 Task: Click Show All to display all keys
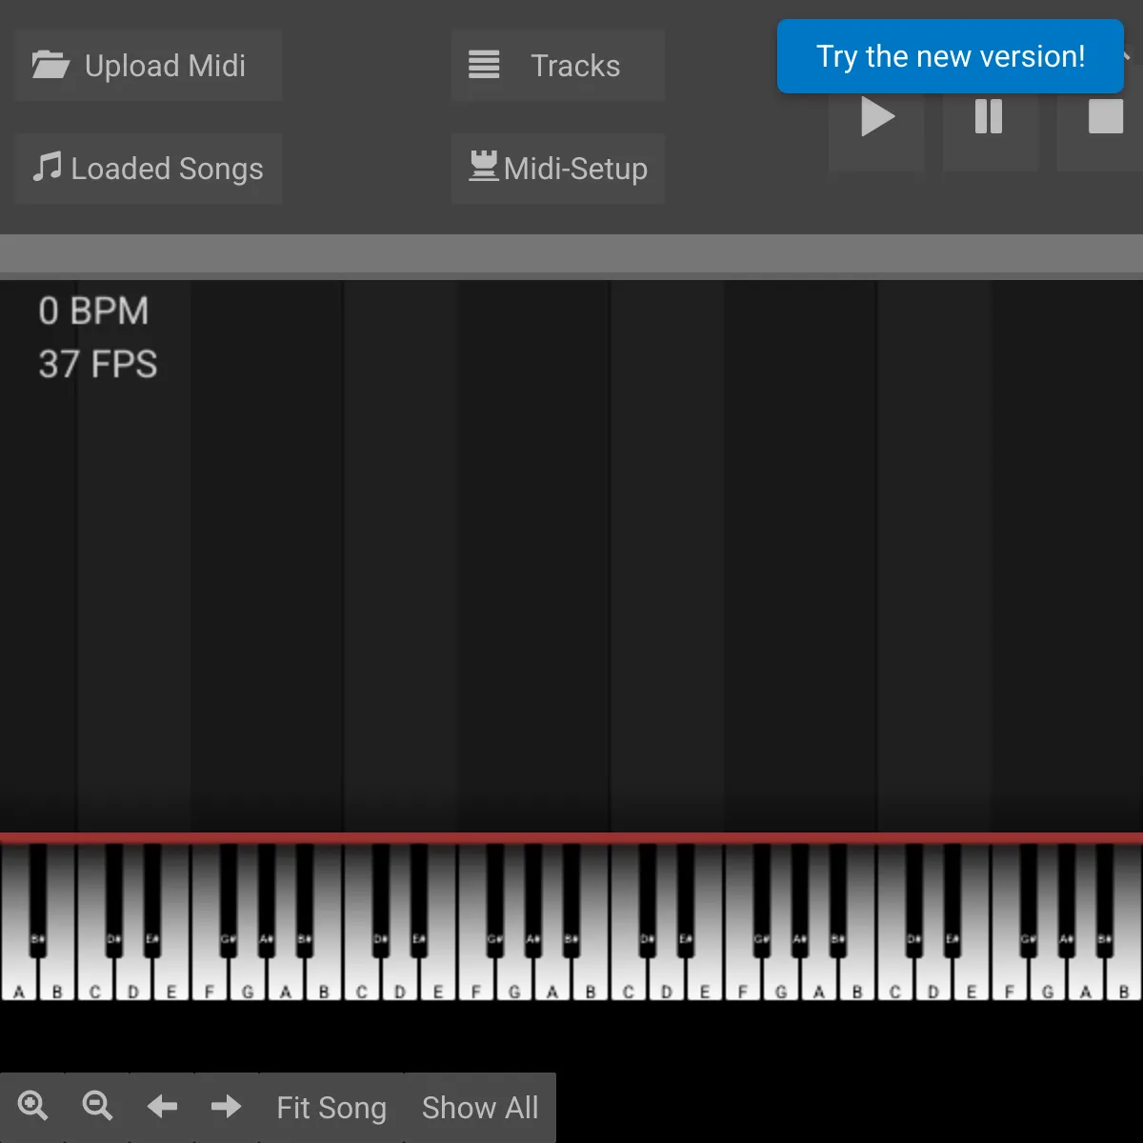[x=480, y=1108]
